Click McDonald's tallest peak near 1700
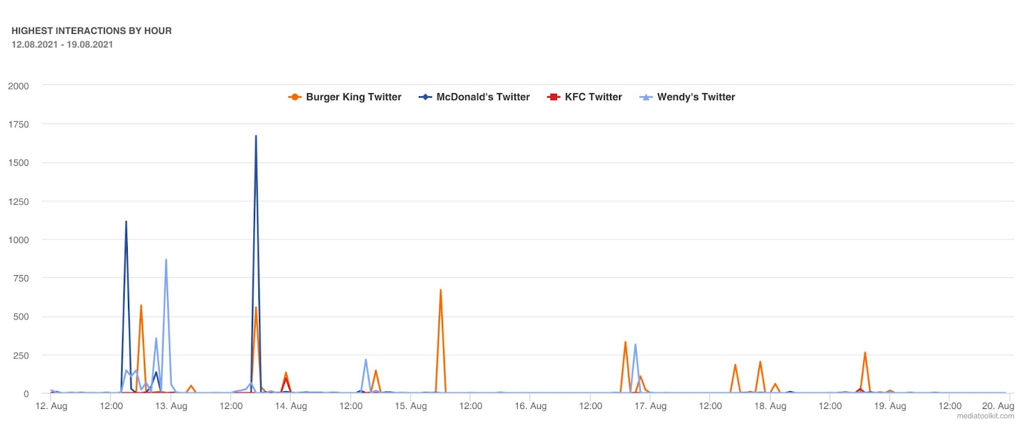 tap(256, 137)
